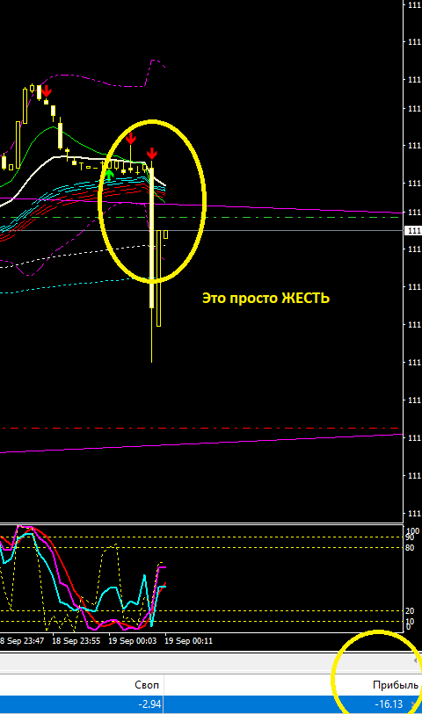Click the current price label on scale
The height and width of the screenshot is (714, 422).
click(413, 231)
